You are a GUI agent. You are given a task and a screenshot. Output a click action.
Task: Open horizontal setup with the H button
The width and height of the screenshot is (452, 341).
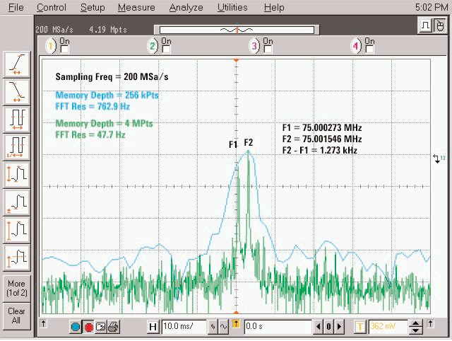153,326
